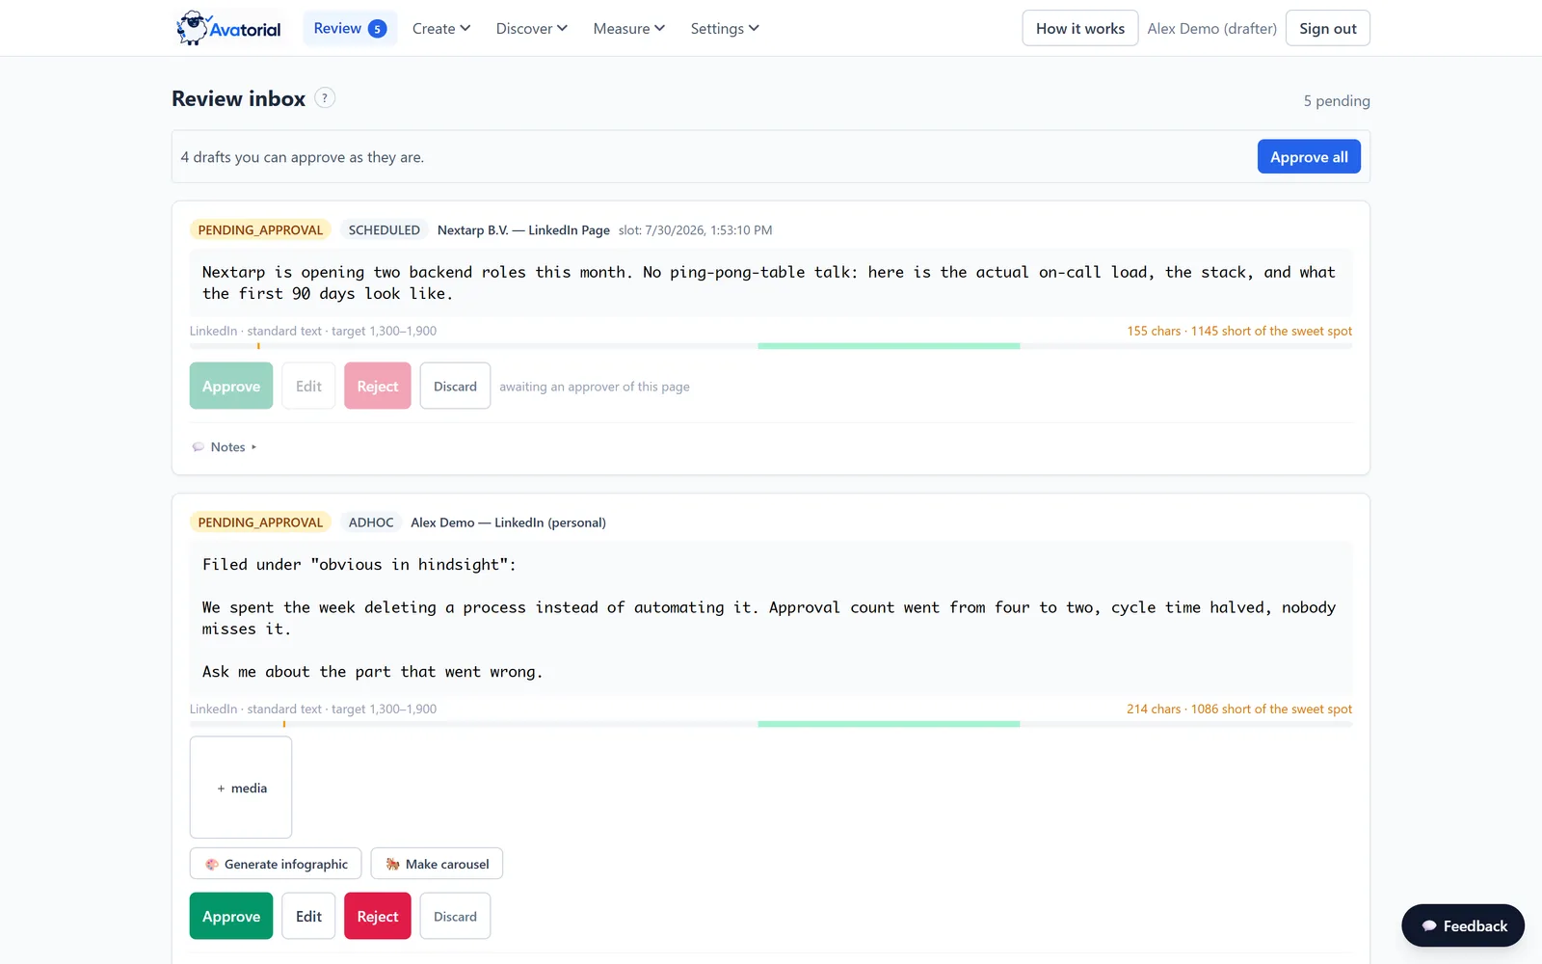Open the Discover dropdown menu
The width and height of the screenshot is (1542, 964).
pos(531,29)
